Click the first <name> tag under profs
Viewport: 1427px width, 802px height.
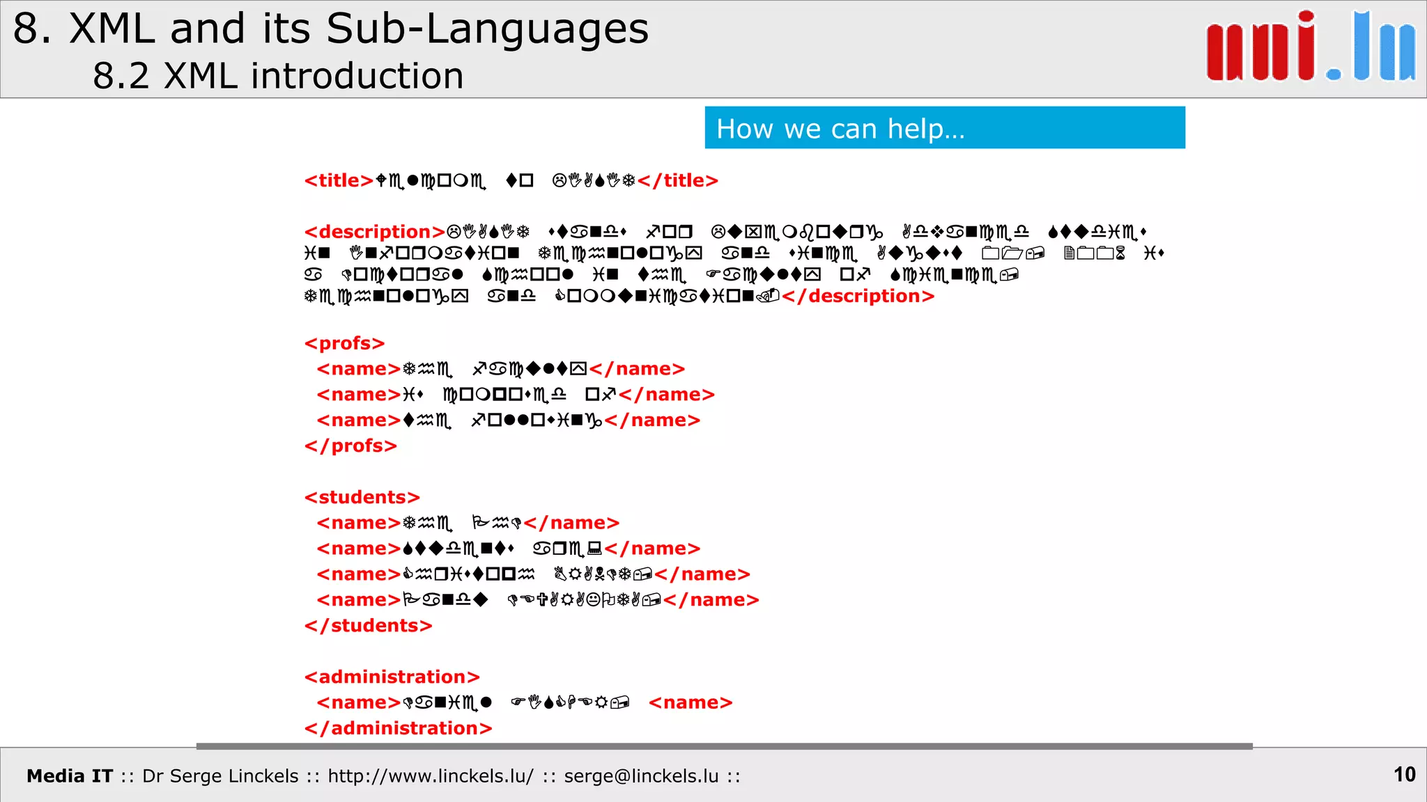click(x=358, y=369)
